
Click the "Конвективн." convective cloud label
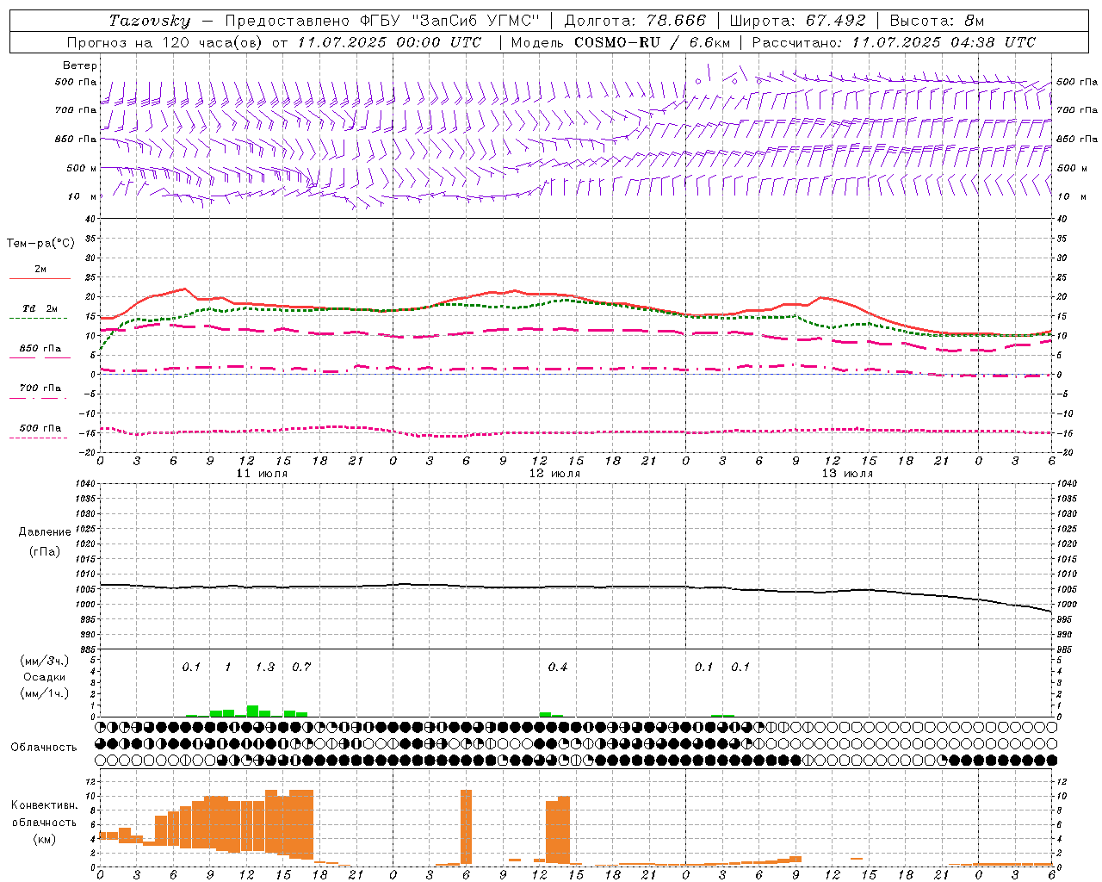click(x=45, y=805)
